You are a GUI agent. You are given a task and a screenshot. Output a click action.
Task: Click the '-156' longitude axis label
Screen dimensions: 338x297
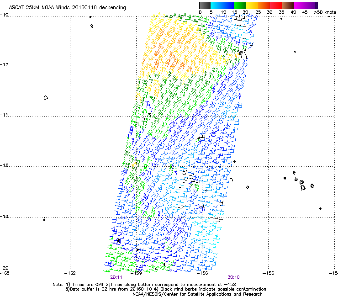click(x=202, y=273)
